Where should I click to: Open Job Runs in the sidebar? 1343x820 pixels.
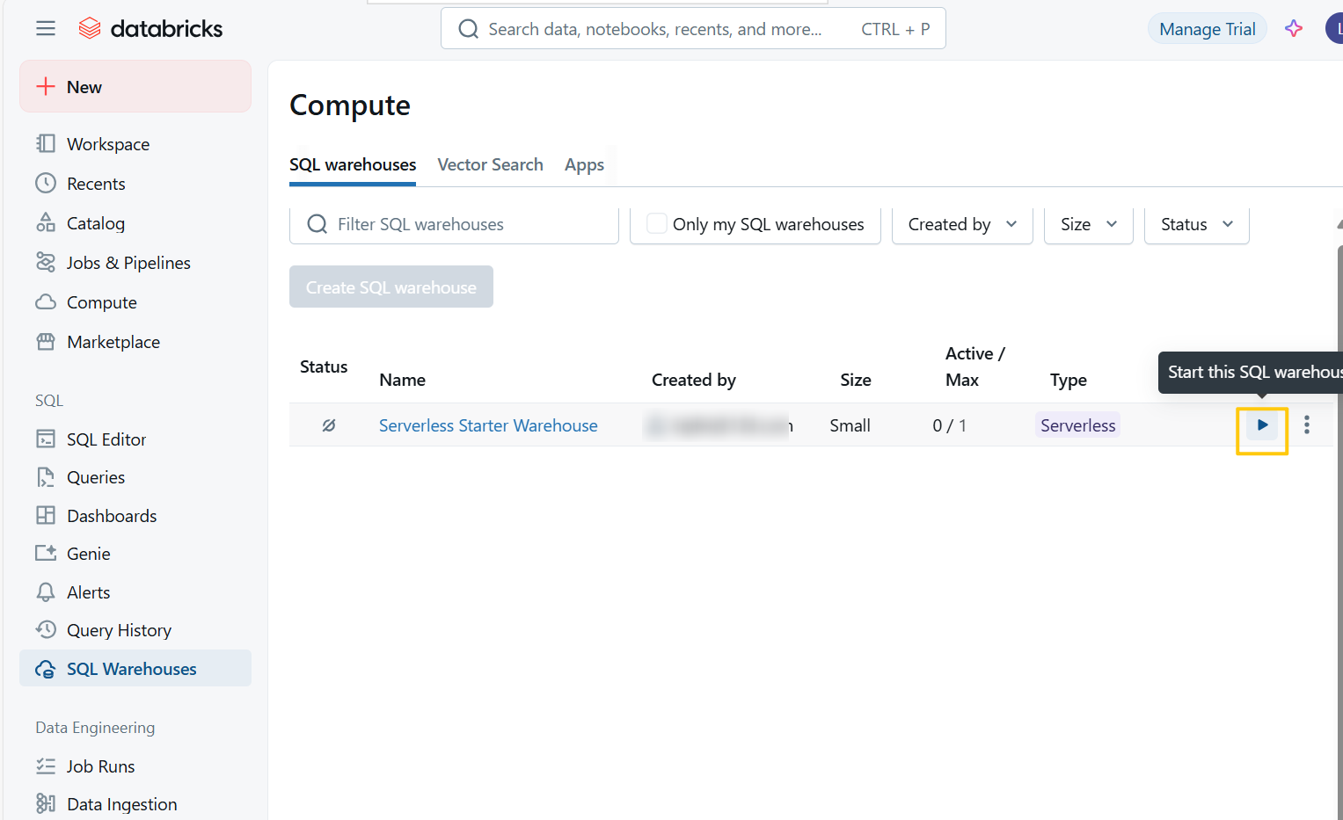tap(135, 766)
